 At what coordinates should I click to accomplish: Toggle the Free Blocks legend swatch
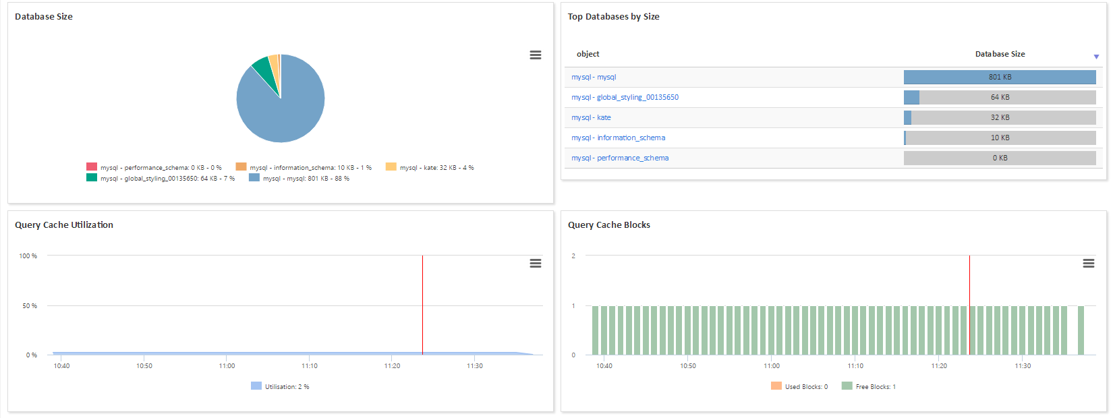click(847, 386)
